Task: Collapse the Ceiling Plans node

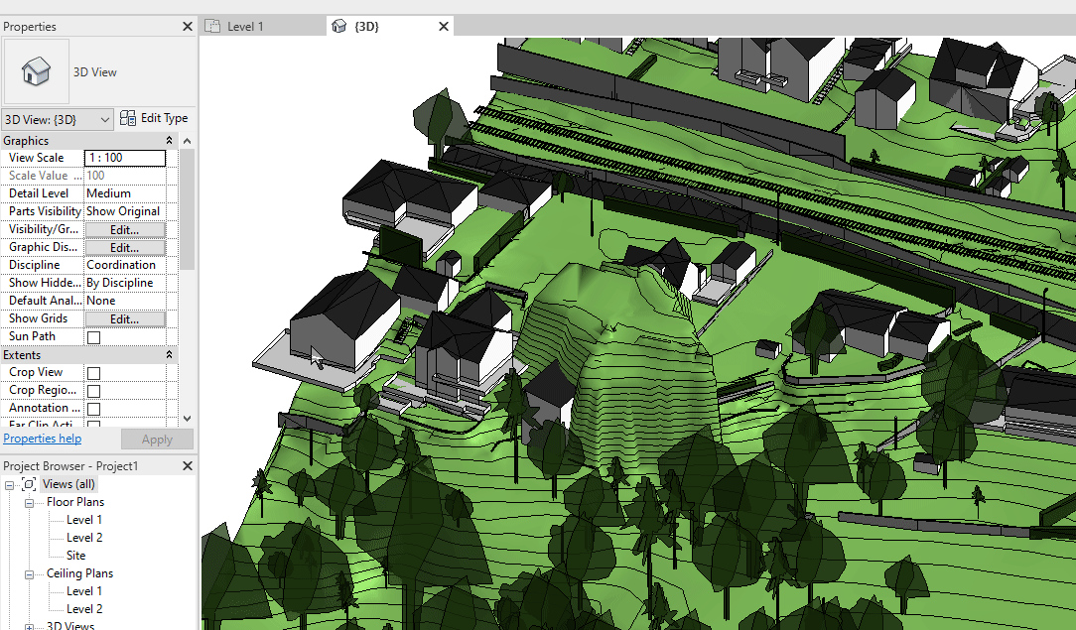Action: tap(30, 573)
